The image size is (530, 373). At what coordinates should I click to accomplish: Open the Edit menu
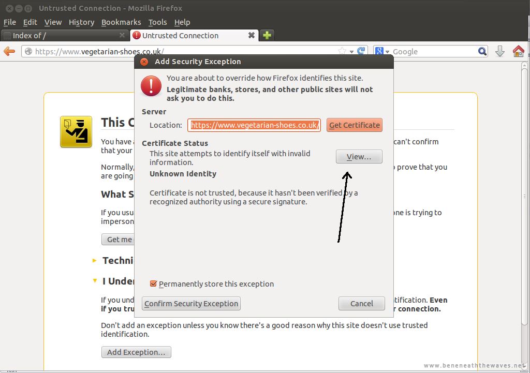pos(30,22)
